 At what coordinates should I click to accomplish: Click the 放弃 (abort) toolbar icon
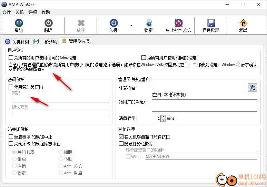coord(81,23)
